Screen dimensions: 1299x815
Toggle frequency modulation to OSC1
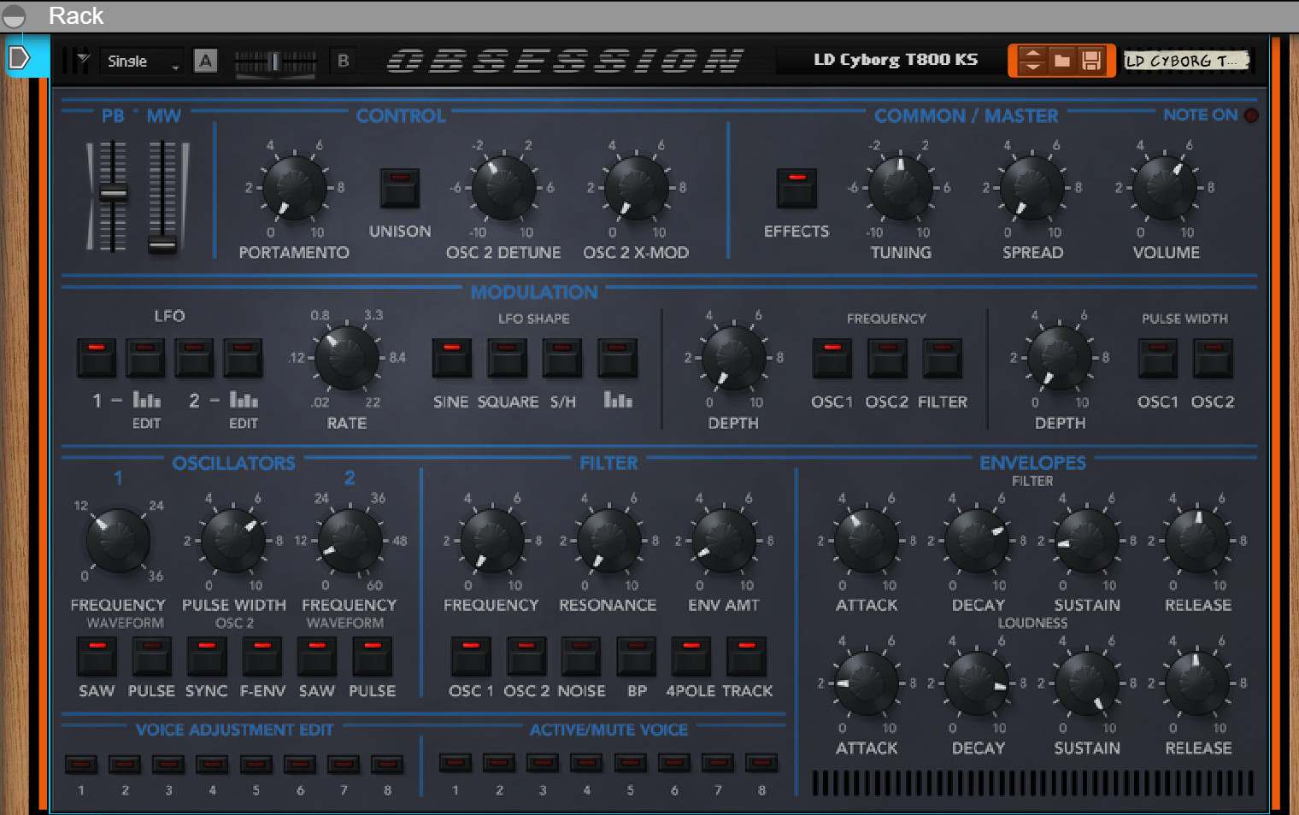(x=832, y=358)
